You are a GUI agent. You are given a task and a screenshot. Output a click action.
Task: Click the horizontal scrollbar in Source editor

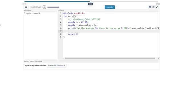tap(110, 58)
